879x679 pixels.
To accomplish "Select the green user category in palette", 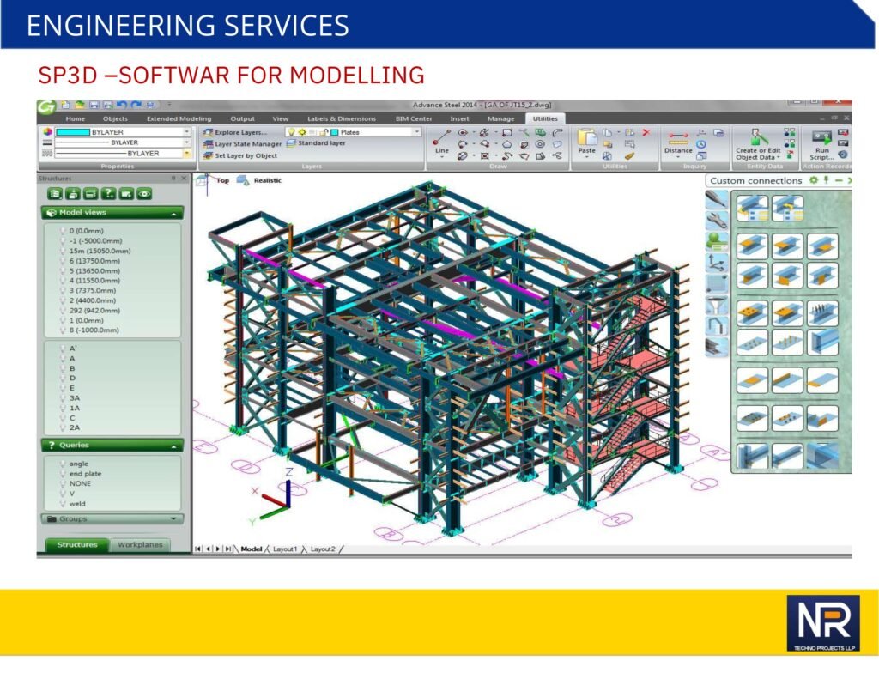I will point(717,241).
